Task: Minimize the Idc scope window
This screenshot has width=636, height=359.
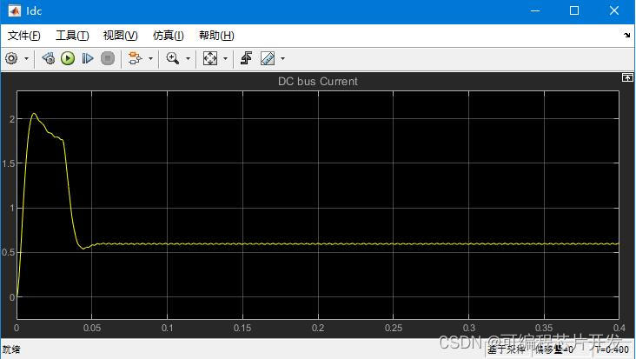Action: [x=535, y=10]
